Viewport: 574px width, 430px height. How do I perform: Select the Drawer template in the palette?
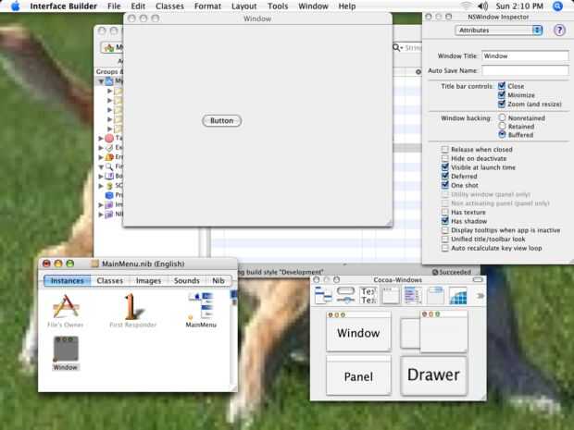434,375
